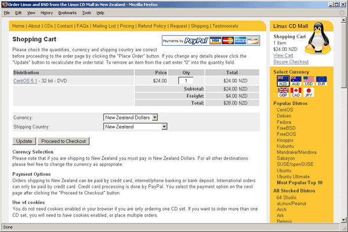348x232 pixels.
Task: Open the Mailing List link
Action: [104, 26]
